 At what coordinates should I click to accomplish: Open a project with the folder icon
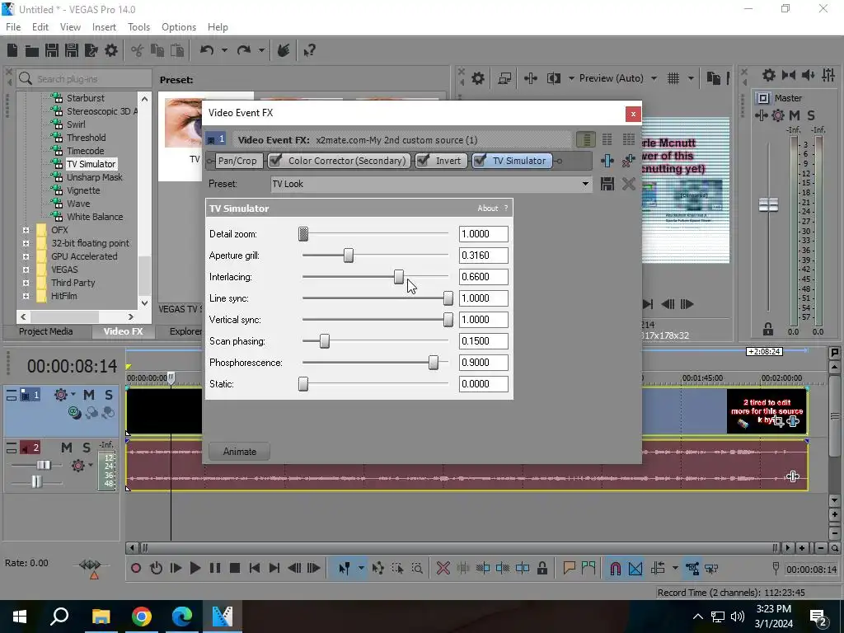[x=32, y=50]
